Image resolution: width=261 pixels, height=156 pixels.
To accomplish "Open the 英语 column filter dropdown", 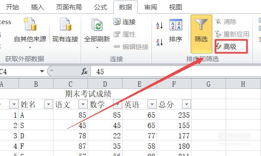I will [152, 104].
